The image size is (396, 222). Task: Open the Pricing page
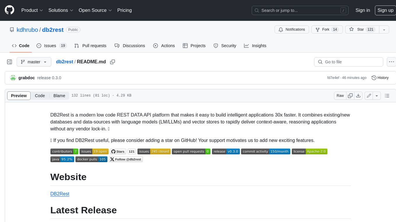pyautogui.click(x=124, y=10)
